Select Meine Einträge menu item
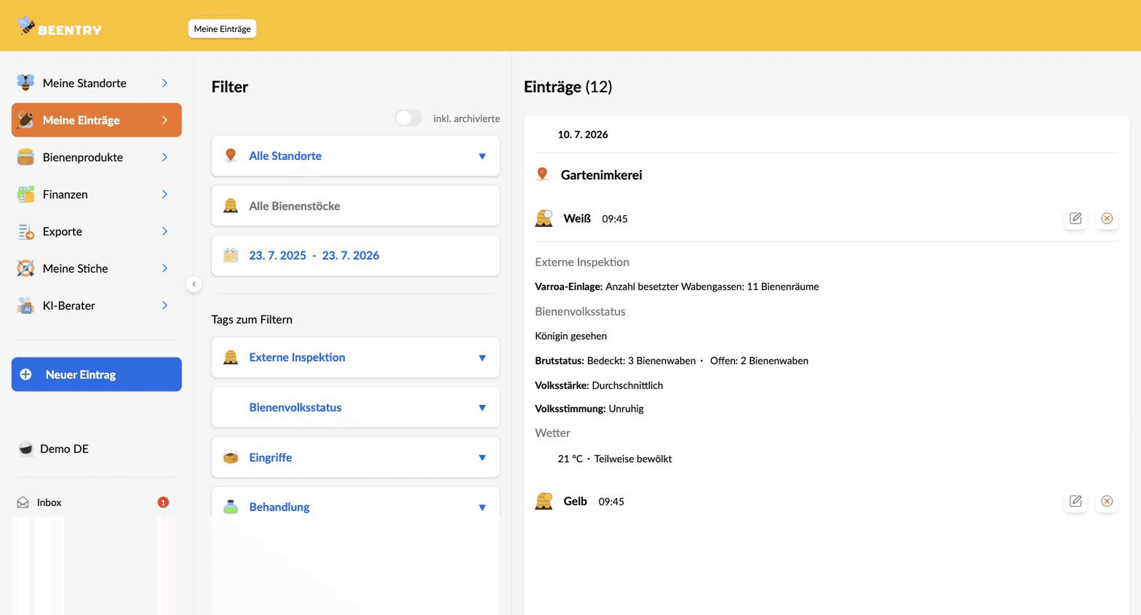Viewport: 1141px width, 615px height. [x=97, y=120]
